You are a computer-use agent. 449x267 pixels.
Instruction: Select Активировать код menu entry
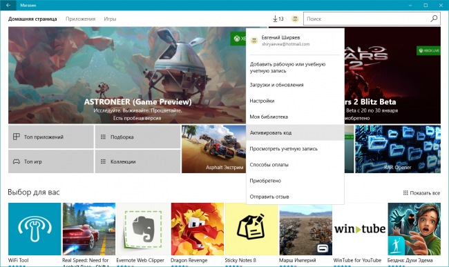point(295,132)
